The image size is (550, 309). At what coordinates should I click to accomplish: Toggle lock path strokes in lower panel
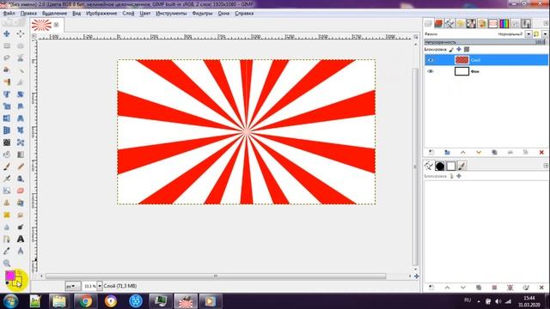pyautogui.click(x=451, y=176)
